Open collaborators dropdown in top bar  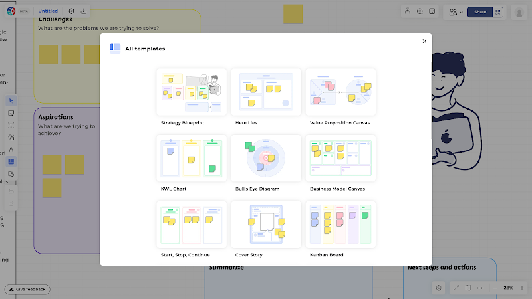[x=456, y=12]
